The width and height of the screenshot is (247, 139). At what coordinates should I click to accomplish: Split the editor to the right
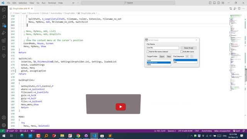(239, 8)
